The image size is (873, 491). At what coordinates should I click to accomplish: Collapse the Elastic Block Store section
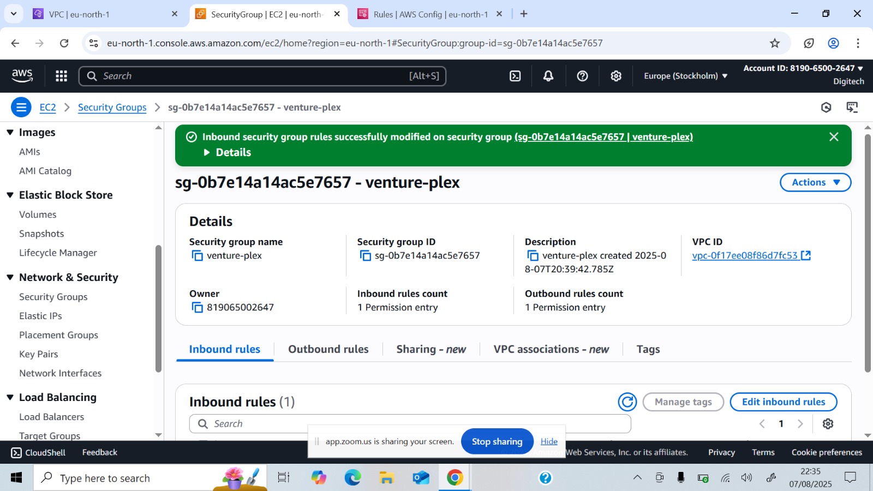10,195
